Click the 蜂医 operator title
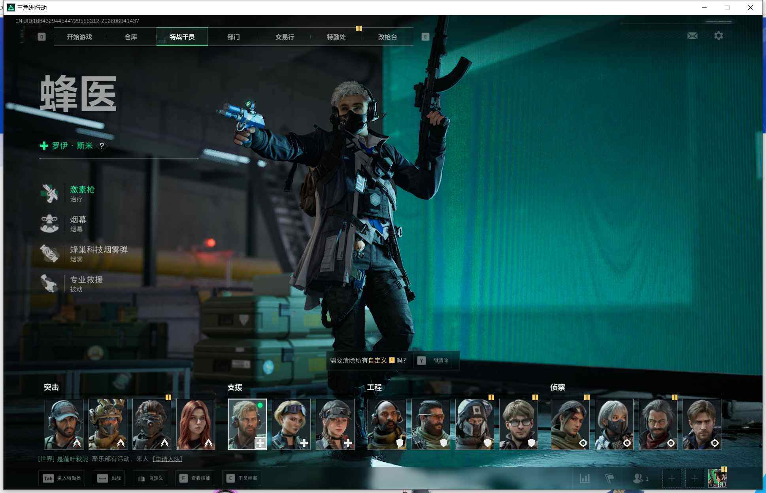The height and width of the screenshot is (493, 766). (x=78, y=94)
